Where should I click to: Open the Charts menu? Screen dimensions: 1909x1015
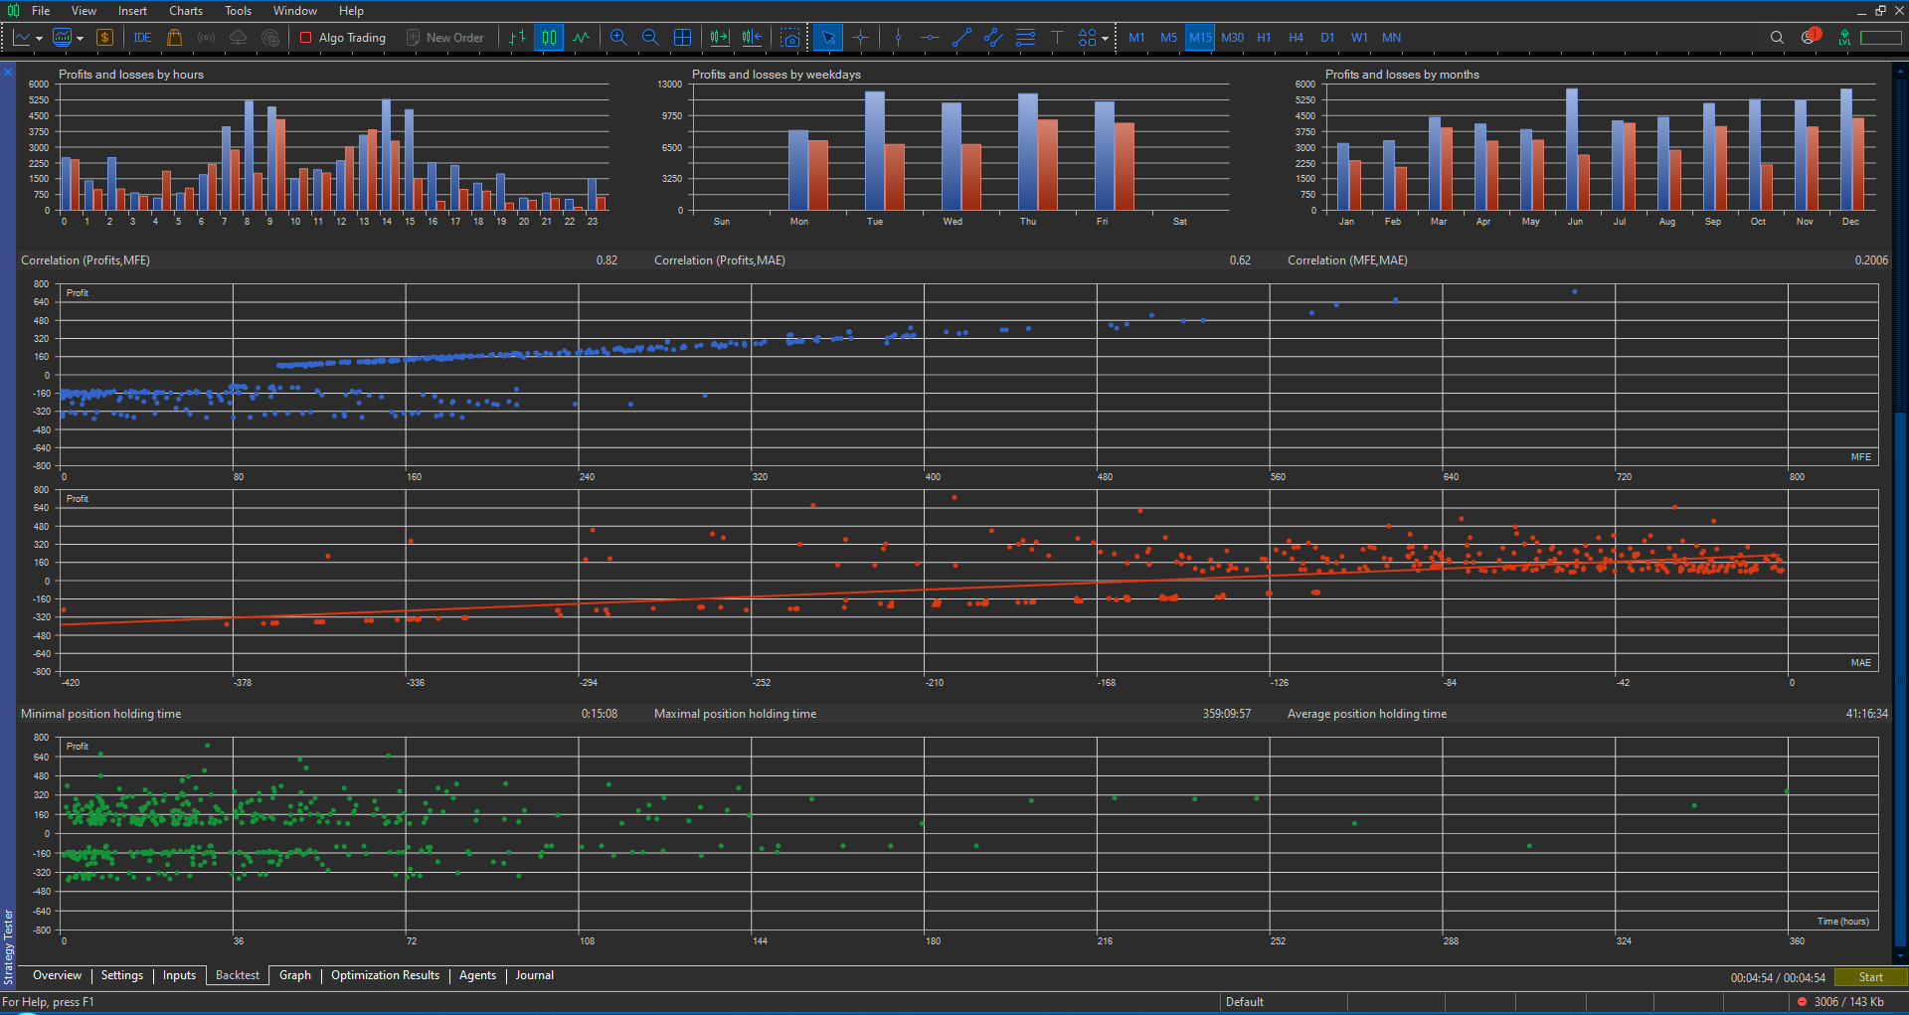(x=185, y=11)
